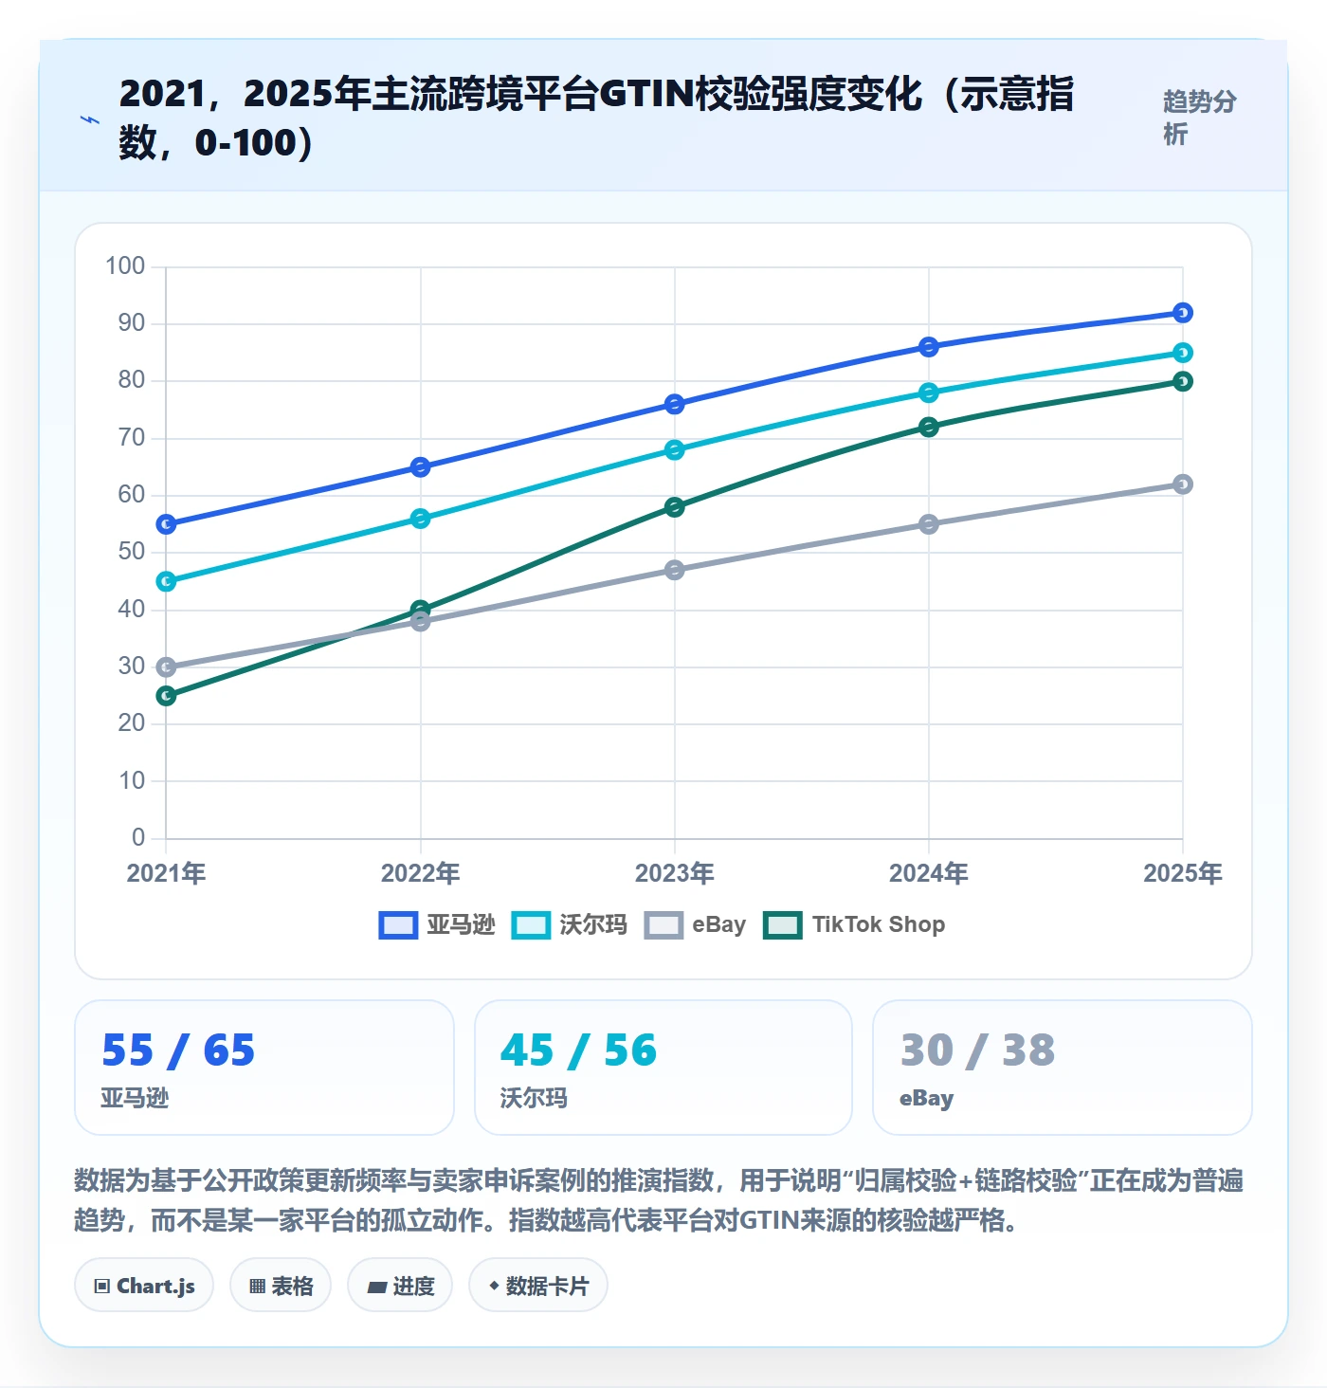Click 亚马逊 2024年 data point at 86
This screenshot has width=1327, height=1388.
(929, 347)
